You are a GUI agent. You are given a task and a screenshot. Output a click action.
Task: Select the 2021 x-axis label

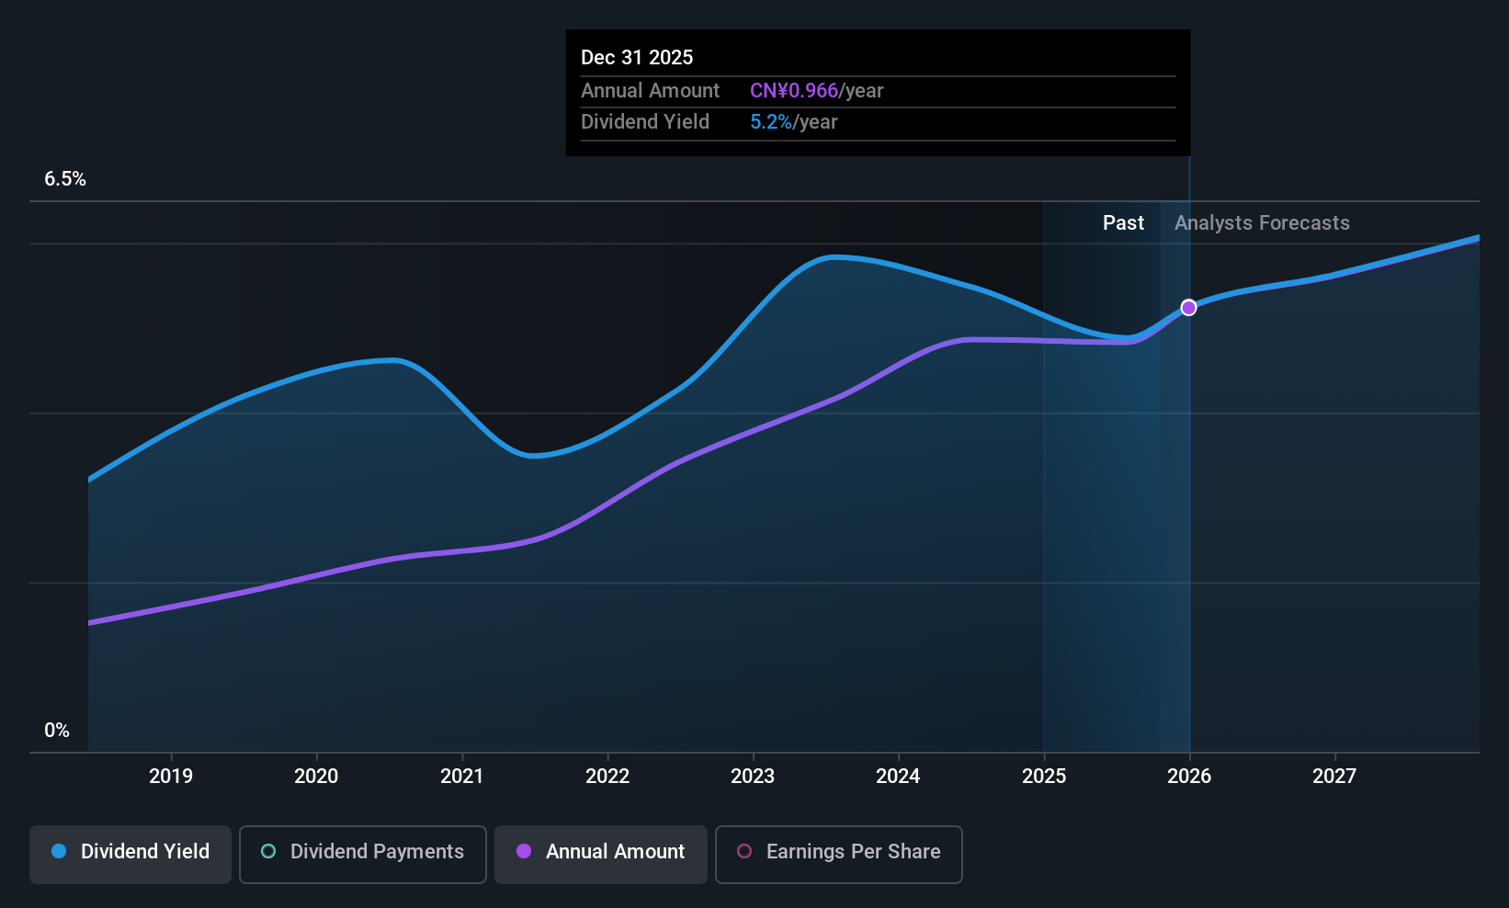(x=461, y=777)
